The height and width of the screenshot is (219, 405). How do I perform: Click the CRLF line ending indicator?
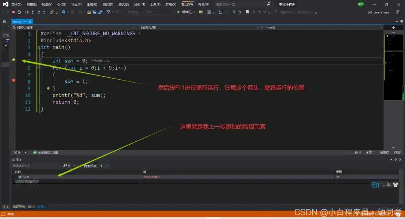click(397, 153)
